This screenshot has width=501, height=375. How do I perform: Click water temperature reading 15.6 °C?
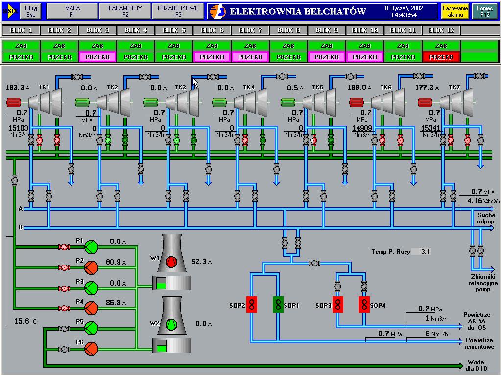pyautogui.click(x=25, y=321)
